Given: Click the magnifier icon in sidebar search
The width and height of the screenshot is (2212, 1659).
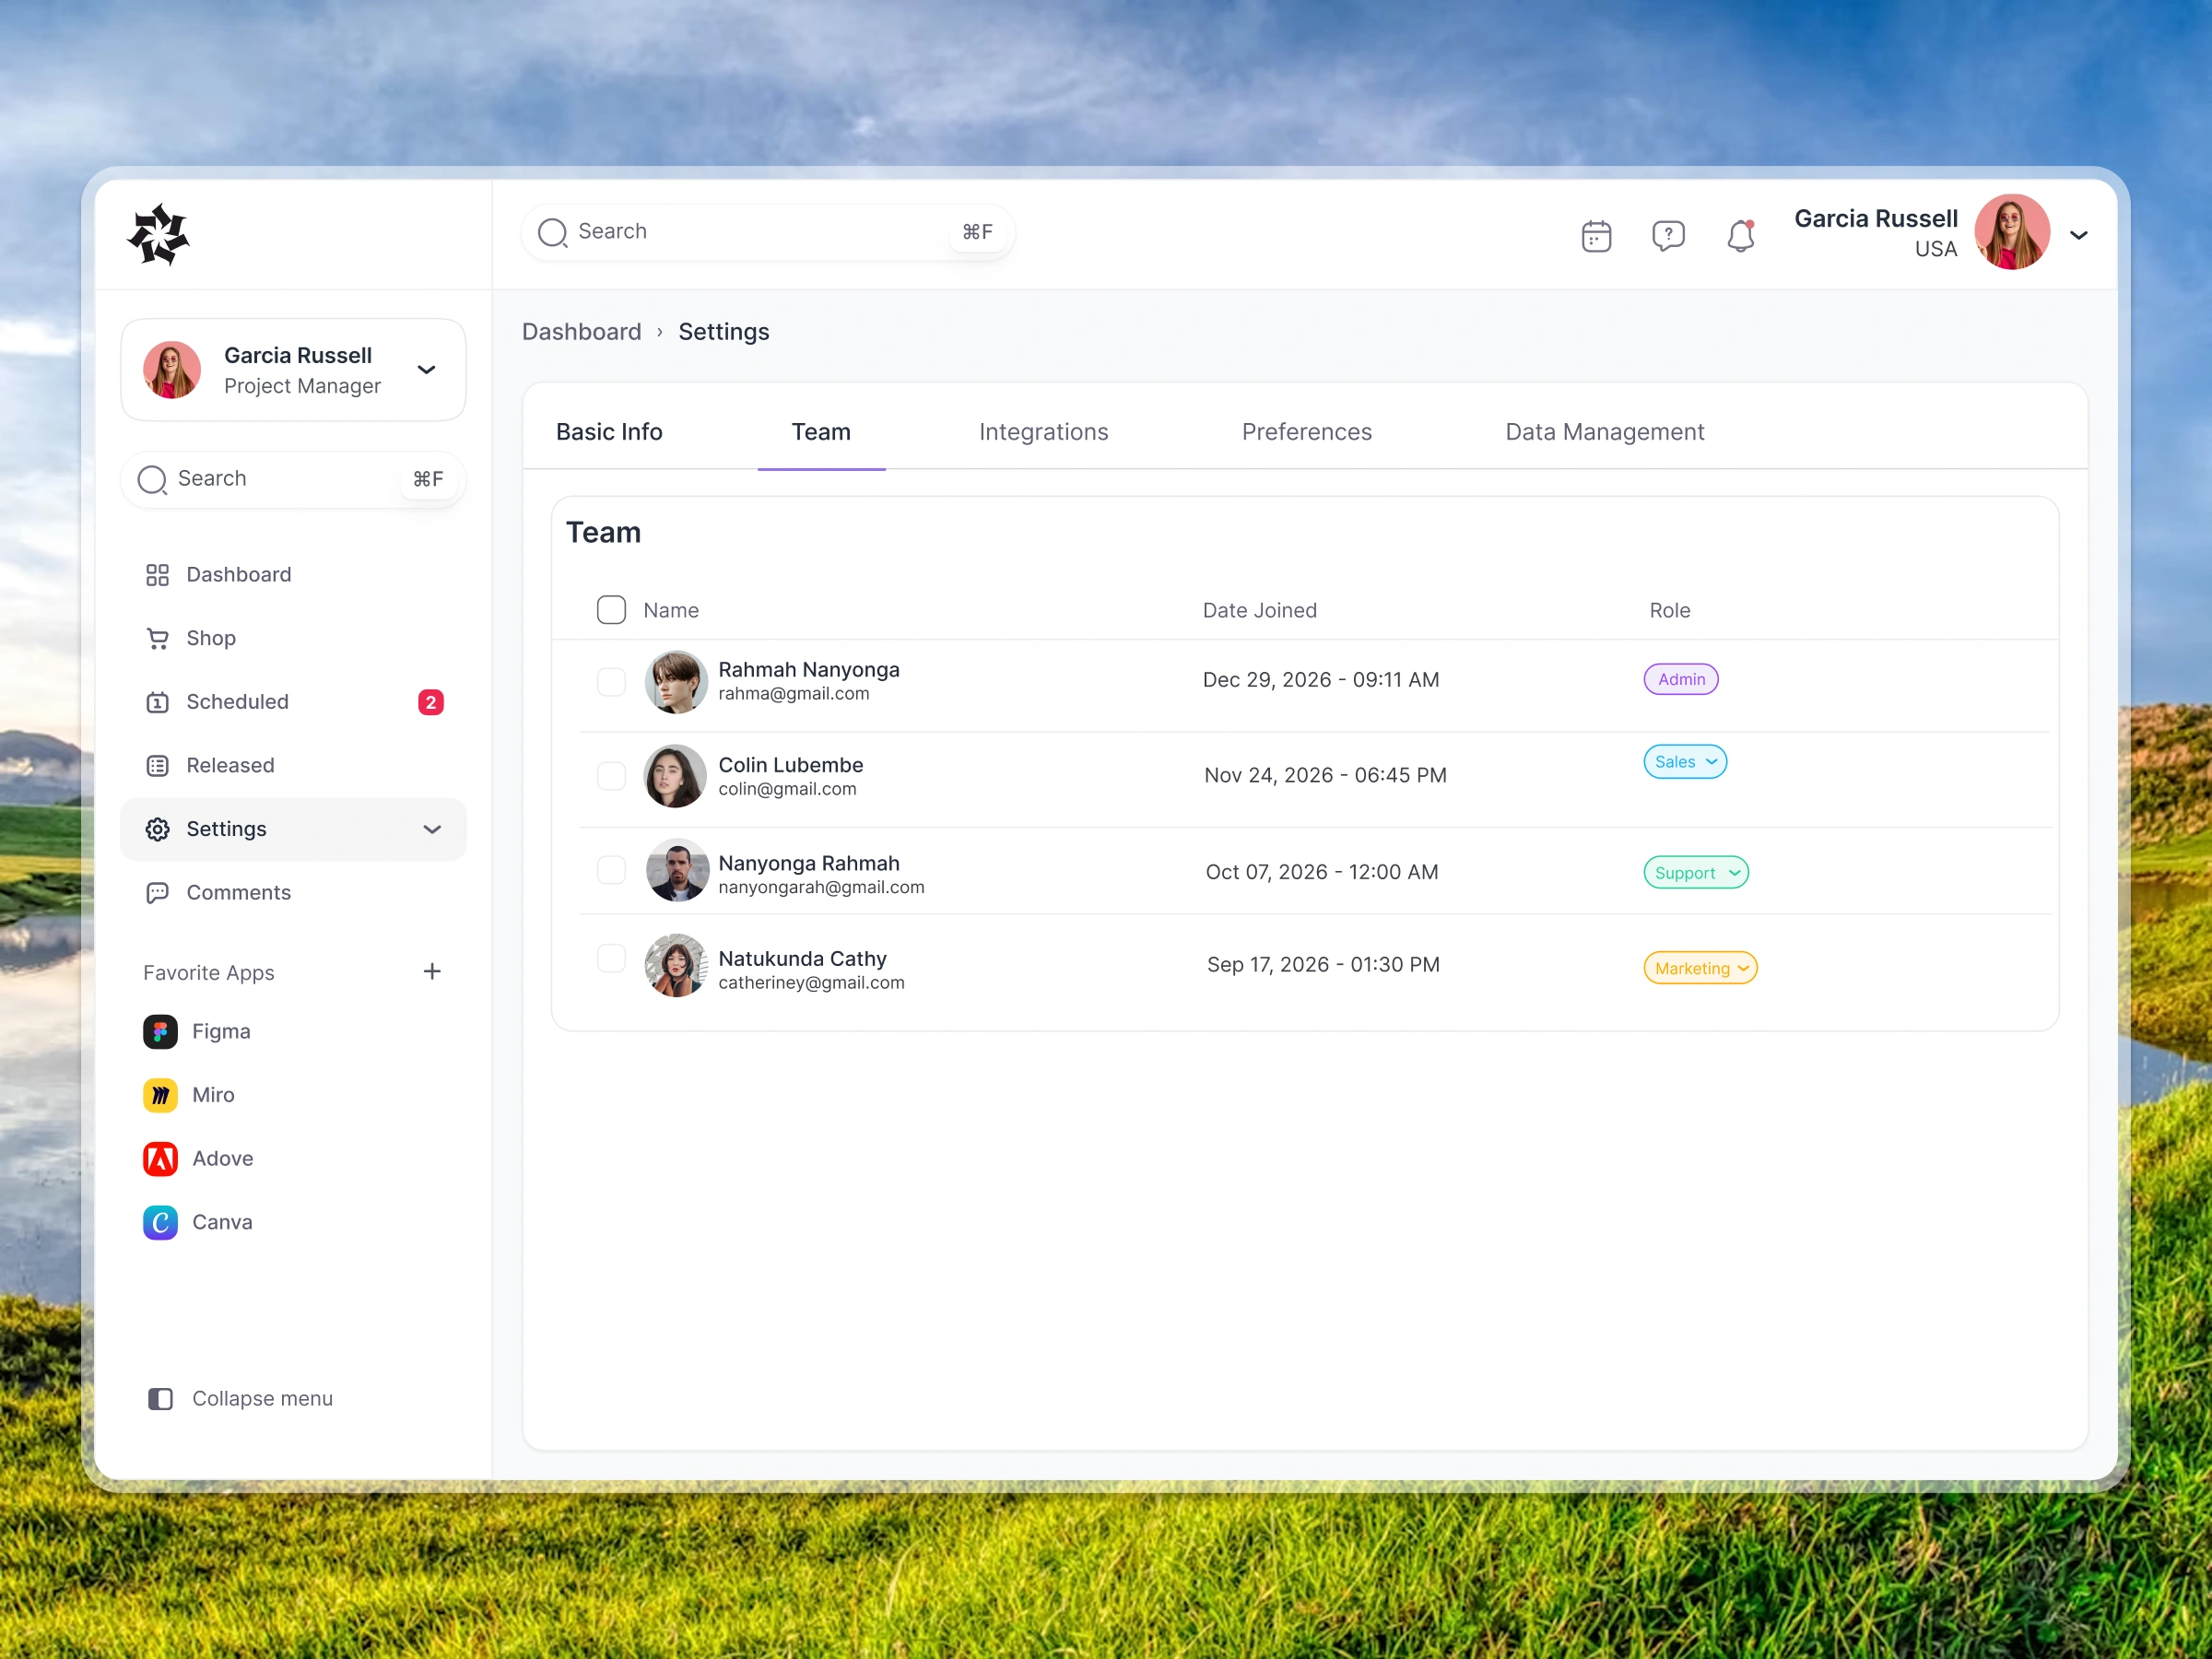Looking at the screenshot, I should click(x=152, y=480).
